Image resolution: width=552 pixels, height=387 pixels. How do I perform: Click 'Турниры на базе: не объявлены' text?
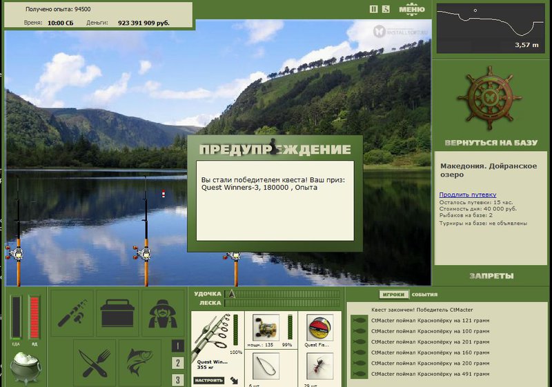click(x=483, y=223)
